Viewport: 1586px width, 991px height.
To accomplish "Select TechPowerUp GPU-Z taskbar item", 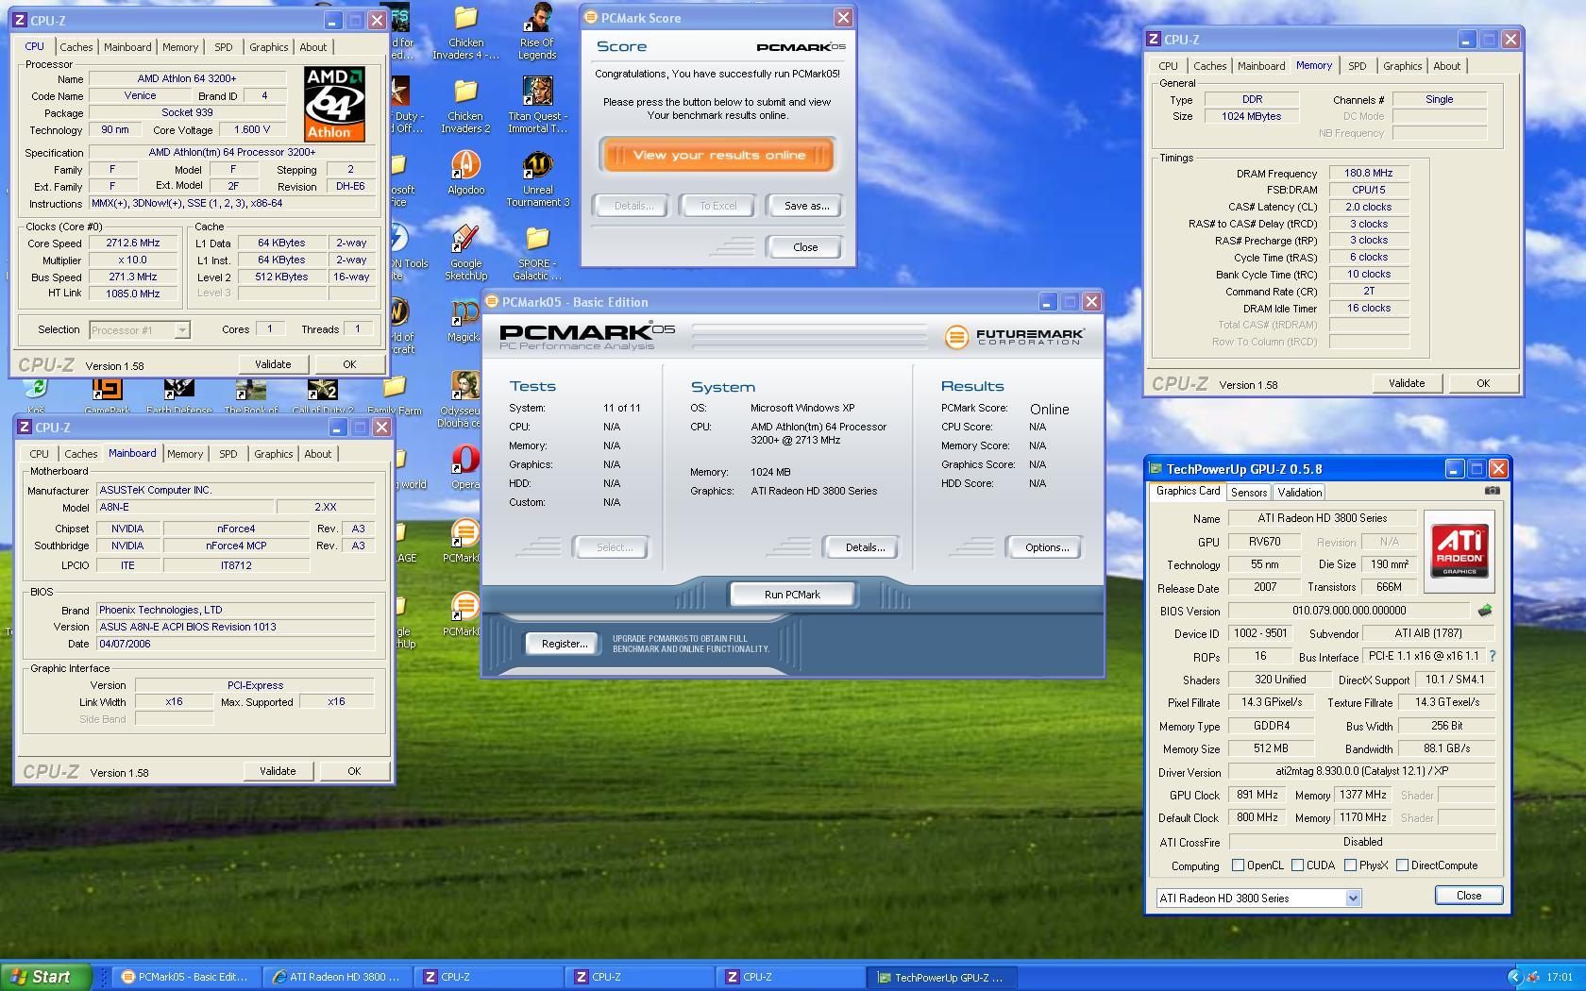I will pos(943,977).
